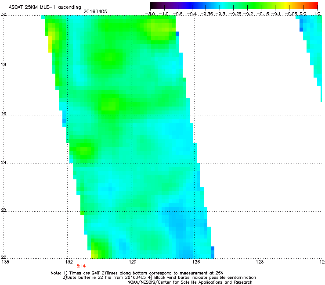Click the latitude label 26
The width and height of the screenshot is (325, 285).
pos(4,114)
